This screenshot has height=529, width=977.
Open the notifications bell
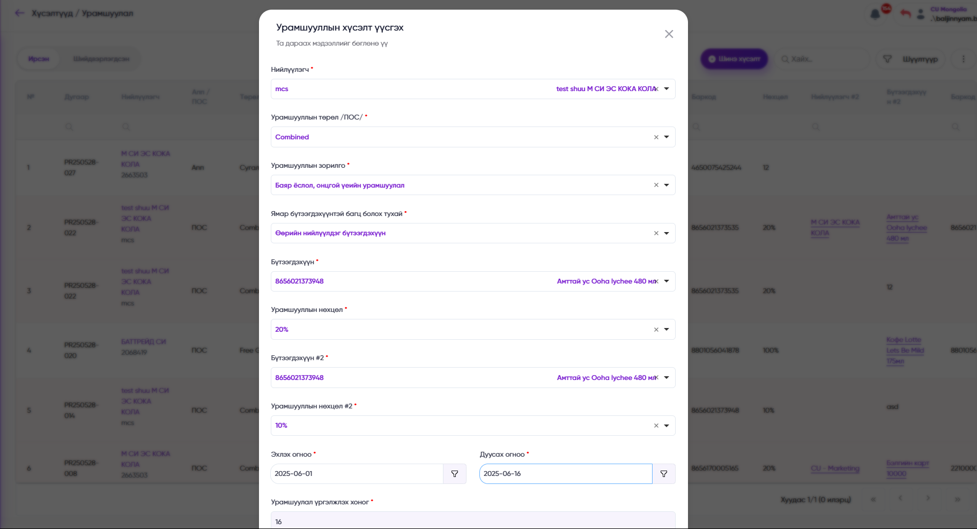pos(875,14)
